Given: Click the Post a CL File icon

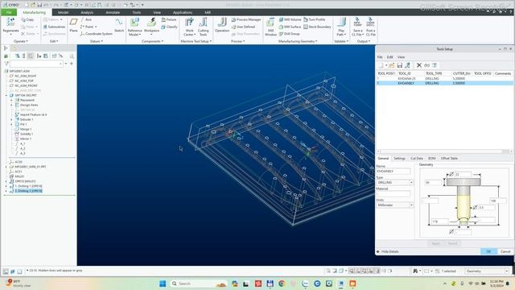Looking at the screenshot, I should (x=370, y=23).
